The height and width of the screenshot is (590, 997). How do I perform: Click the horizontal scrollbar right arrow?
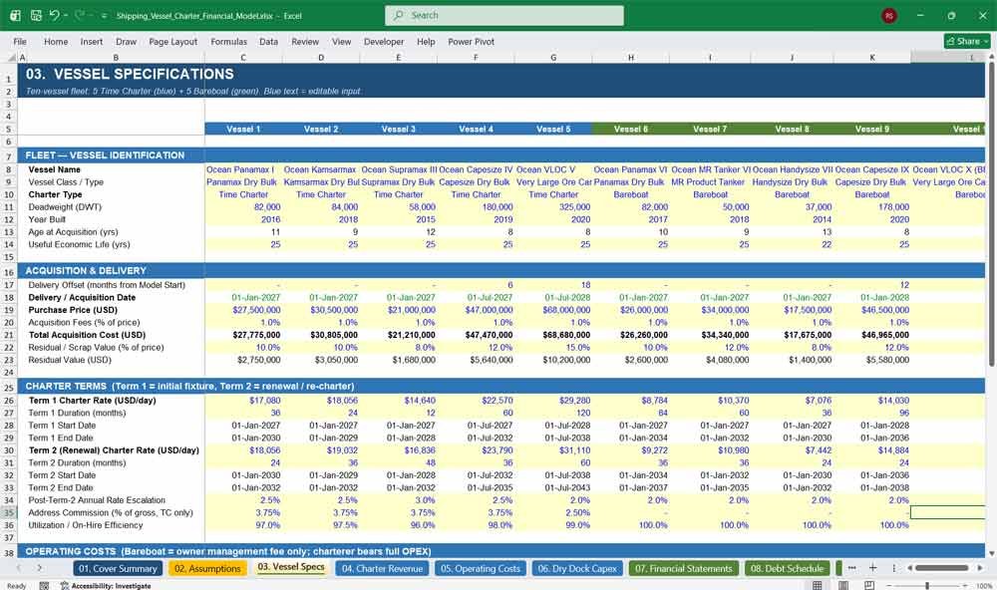pyautogui.click(x=980, y=568)
